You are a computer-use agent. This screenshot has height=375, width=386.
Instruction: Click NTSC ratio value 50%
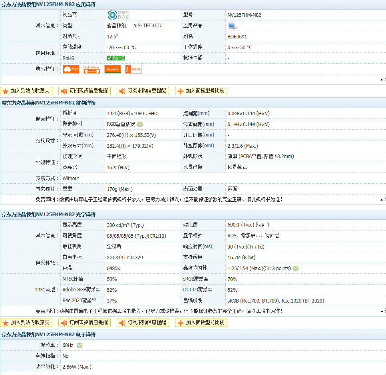(112, 279)
